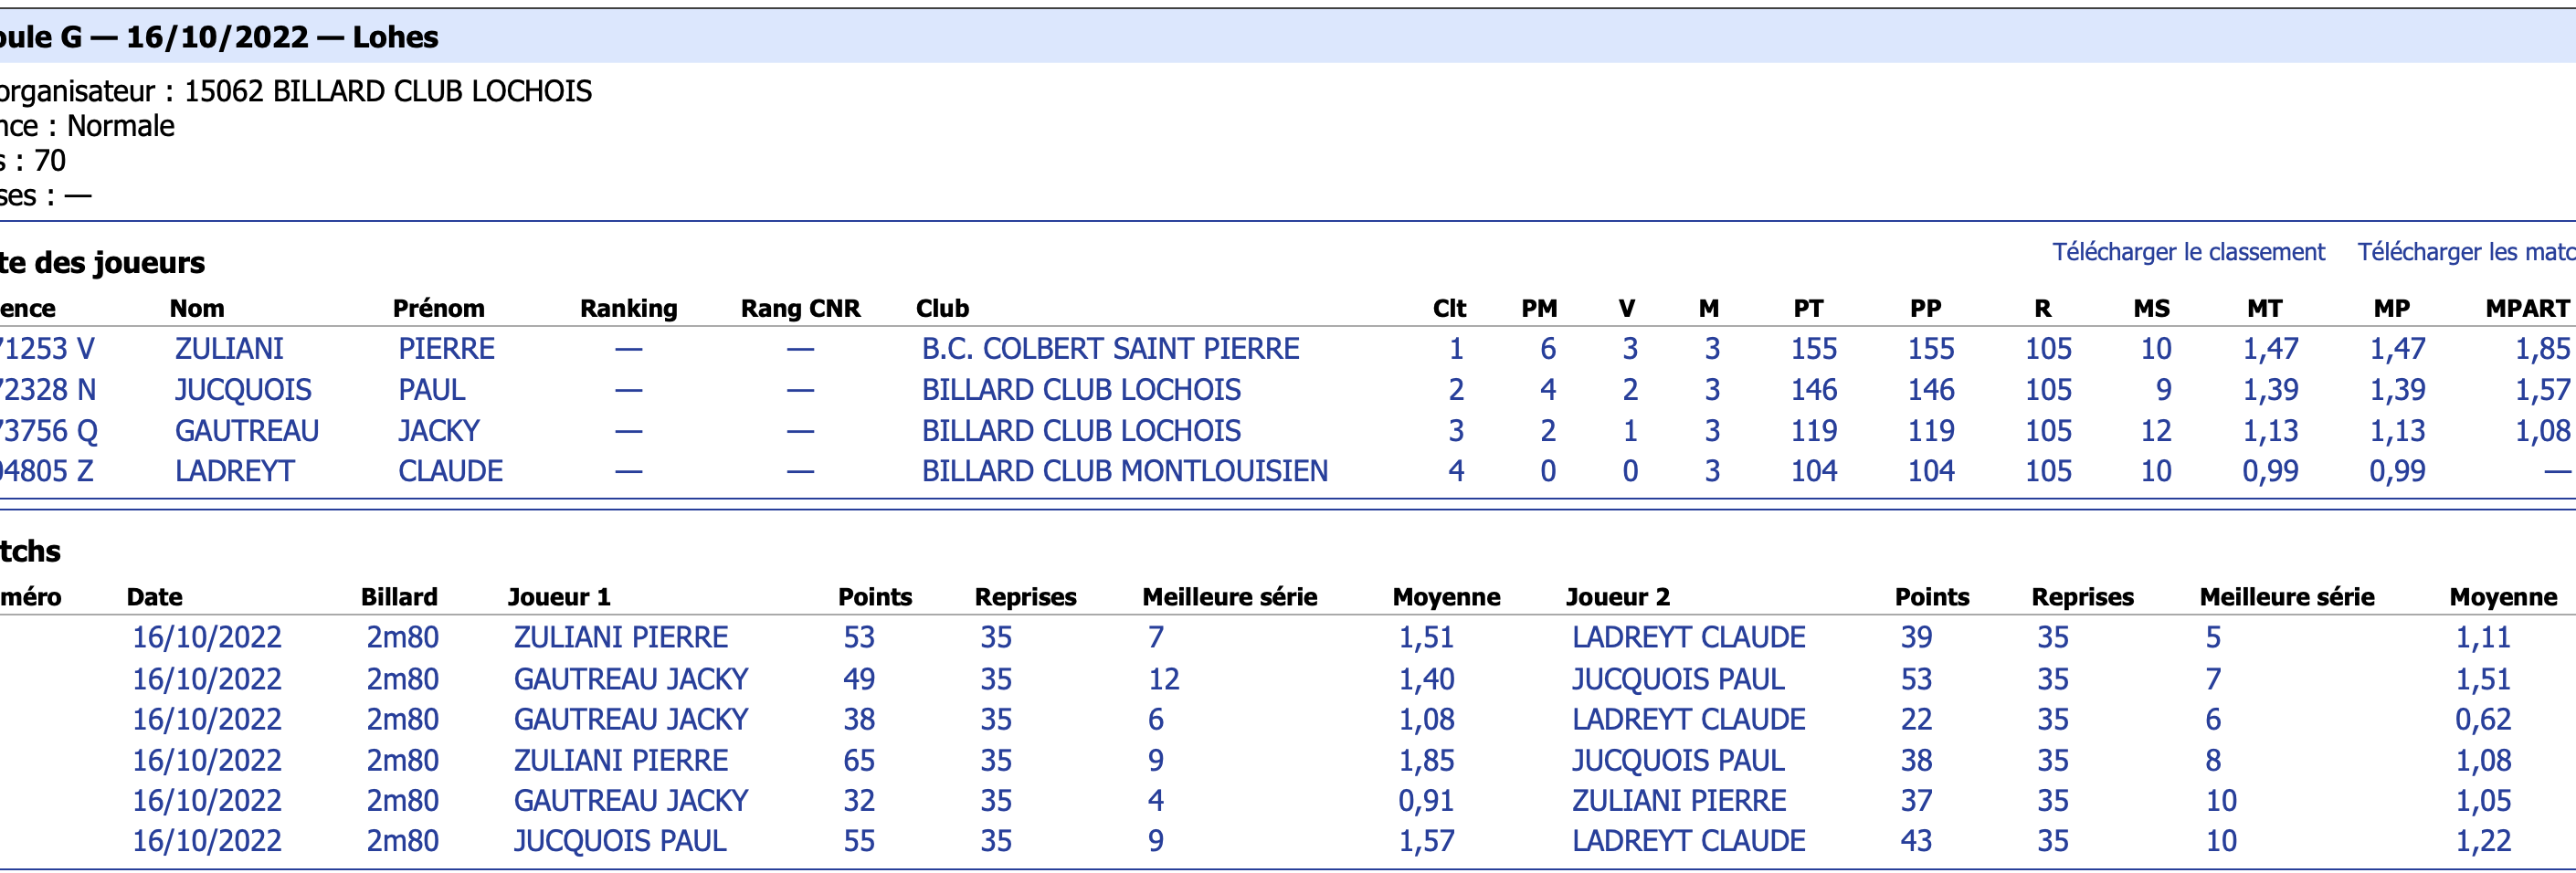Open B.C. COLBERT SAINT PIERRE club

tap(1110, 348)
